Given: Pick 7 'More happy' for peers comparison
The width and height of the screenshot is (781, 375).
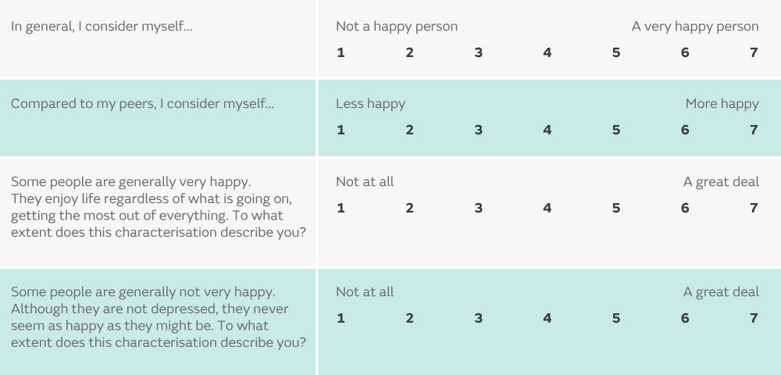Looking at the screenshot, I should pos(754,130).
